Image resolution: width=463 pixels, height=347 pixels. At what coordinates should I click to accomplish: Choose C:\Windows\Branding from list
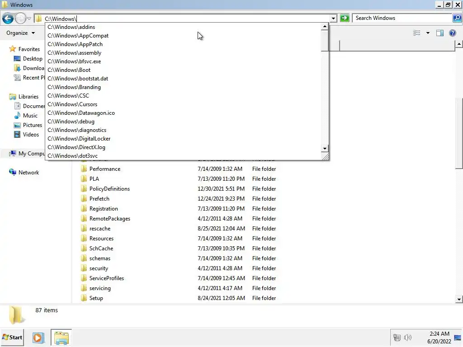(x=183, y=87)
